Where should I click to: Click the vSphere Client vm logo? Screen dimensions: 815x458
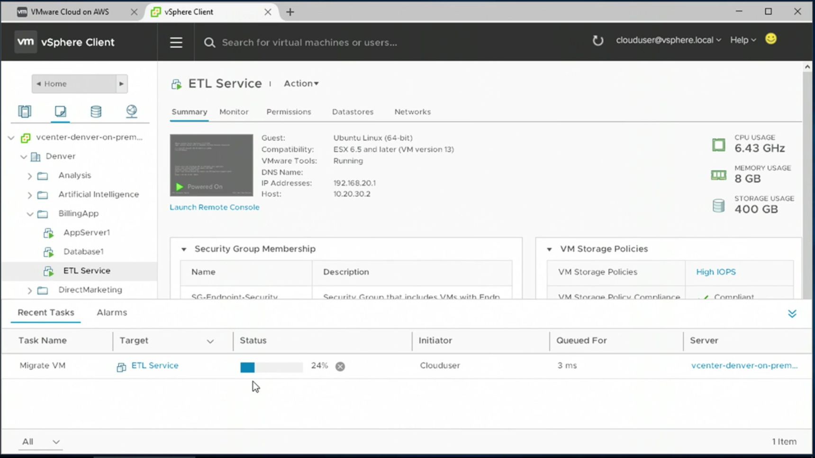[x=26, y=42]
